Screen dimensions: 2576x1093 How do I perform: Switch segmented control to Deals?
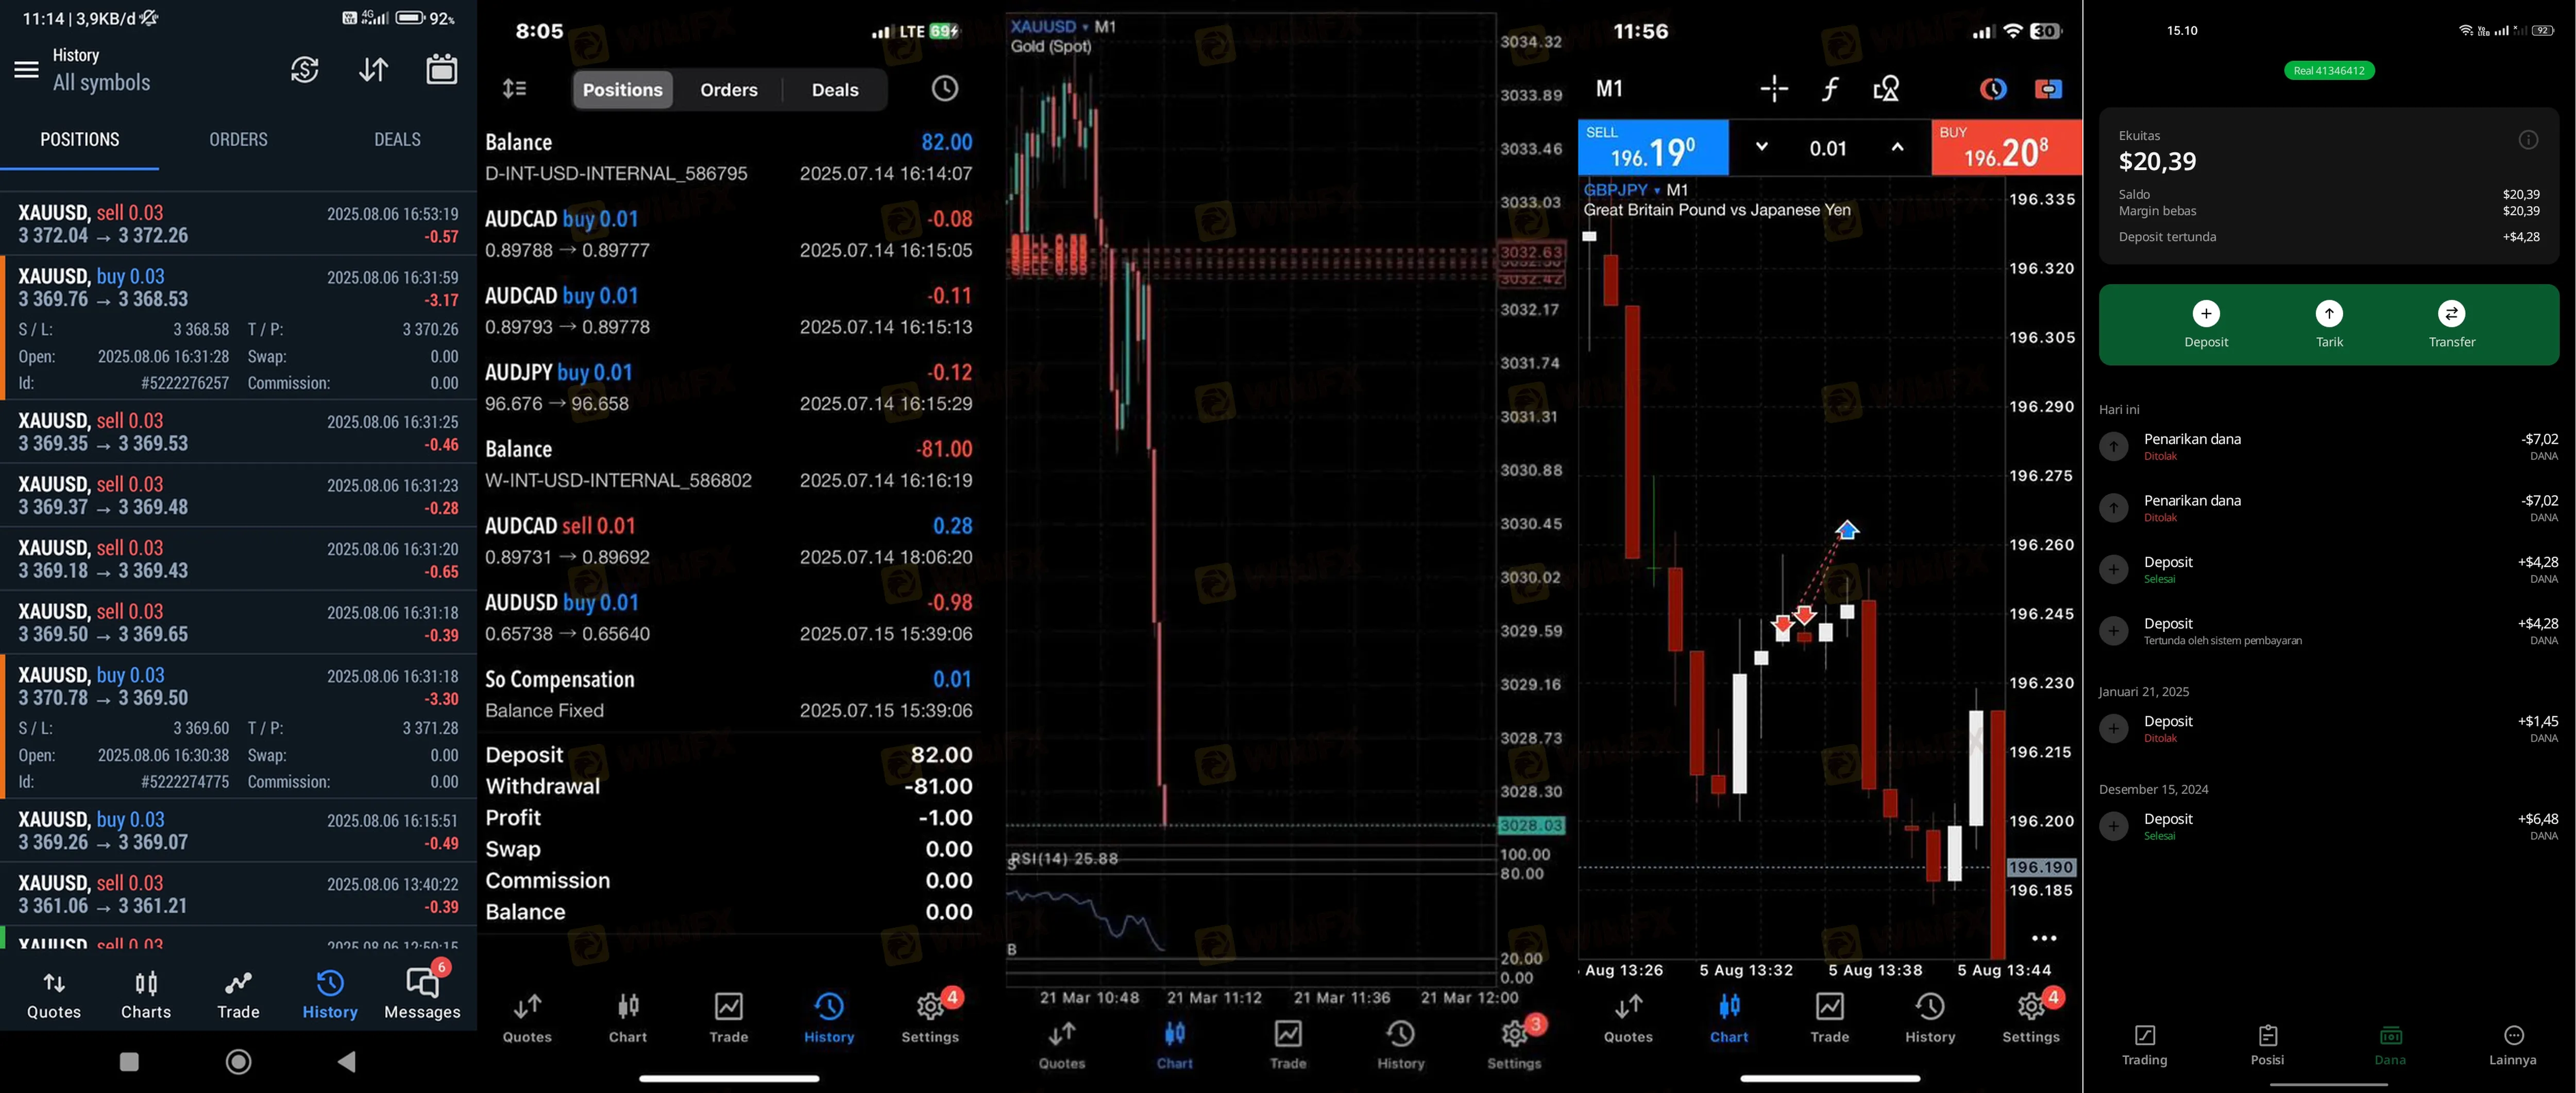click(834, 90)
